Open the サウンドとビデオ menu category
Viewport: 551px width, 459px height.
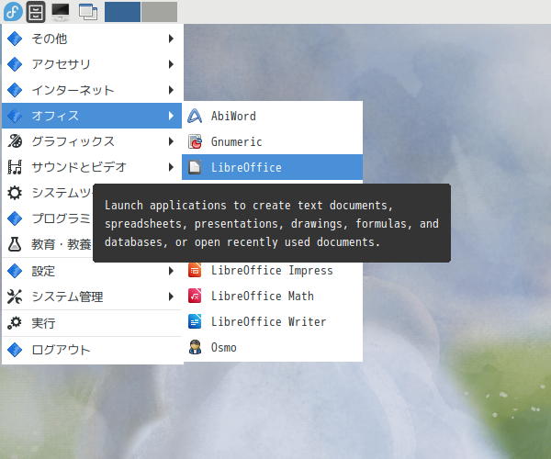tap(92, 167)
